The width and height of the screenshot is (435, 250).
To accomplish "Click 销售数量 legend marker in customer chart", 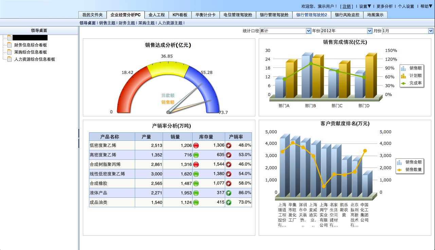I will (399, 170).
